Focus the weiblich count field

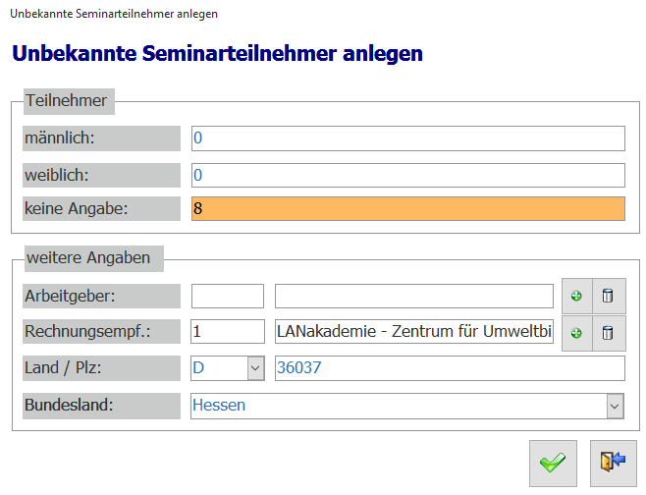point(407,175)
